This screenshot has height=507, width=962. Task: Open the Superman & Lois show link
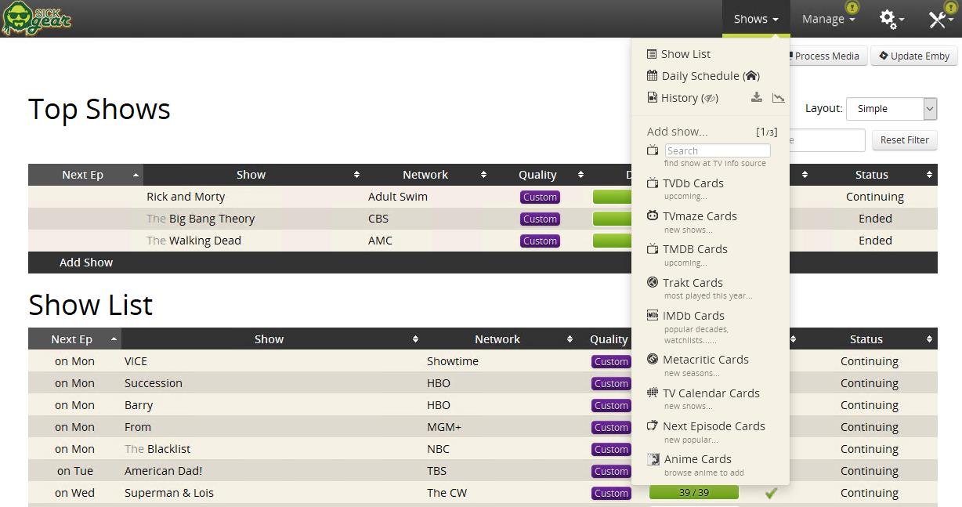coord(169,493)
